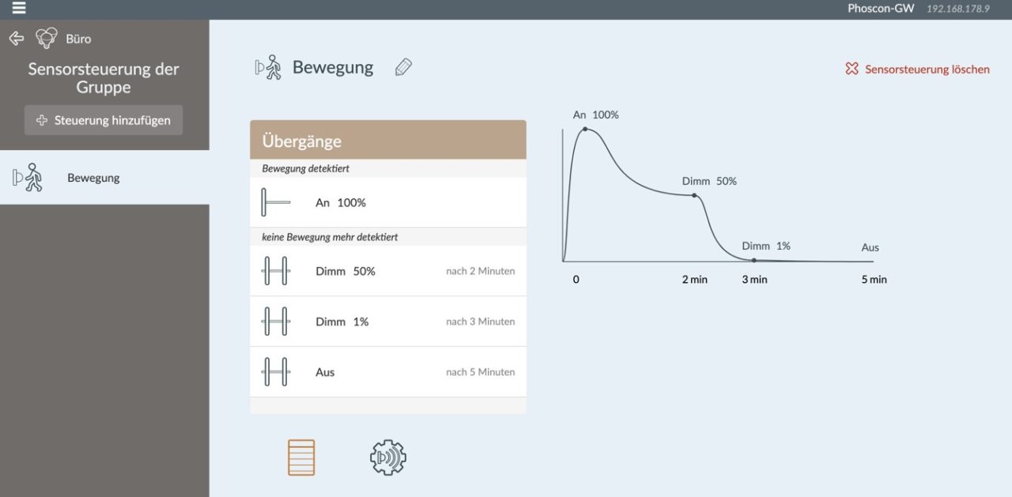Open the Aus transition row
The image size is (1012, 497).
387,372
